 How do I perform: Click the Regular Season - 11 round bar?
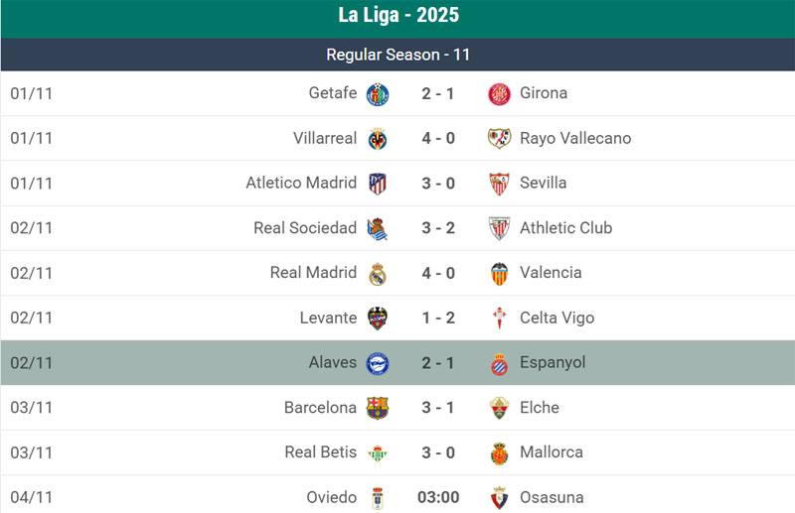click(x=397, y=55)
